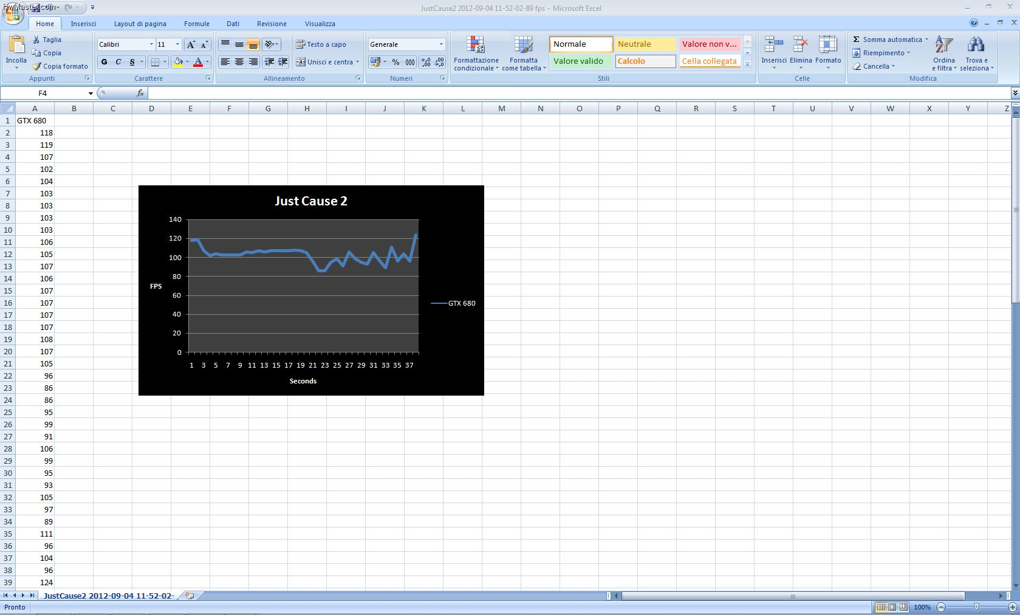Expand Somma automatica dropdown arrow
Screen dimensions: 1020x615
click(926, 40)
